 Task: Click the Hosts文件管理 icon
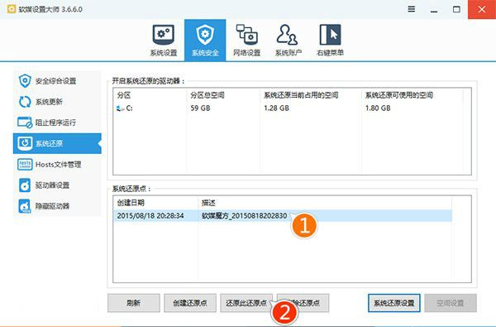(x=25, y=165)
